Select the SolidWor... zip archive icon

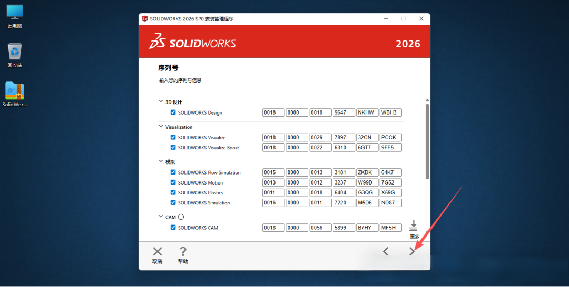click(x=15, y=95)
